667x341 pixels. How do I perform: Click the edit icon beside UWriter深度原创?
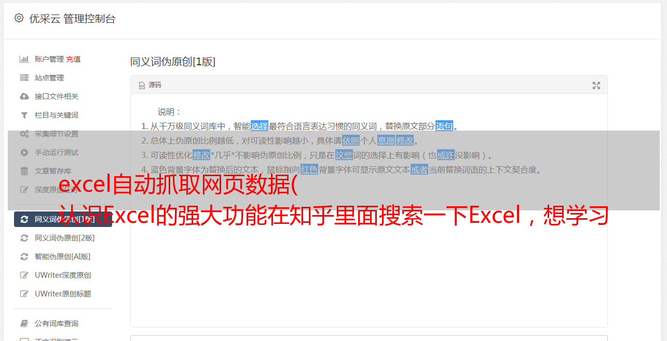click(24, 275)
